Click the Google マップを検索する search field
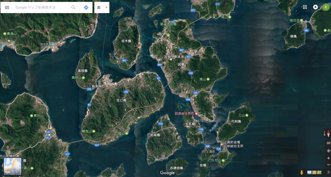Viewport: 331px width, 177px height. tap(41, 7)
